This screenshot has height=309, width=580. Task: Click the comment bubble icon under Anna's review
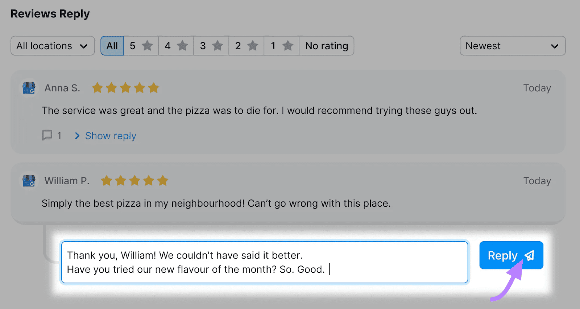tap(46, 135)
